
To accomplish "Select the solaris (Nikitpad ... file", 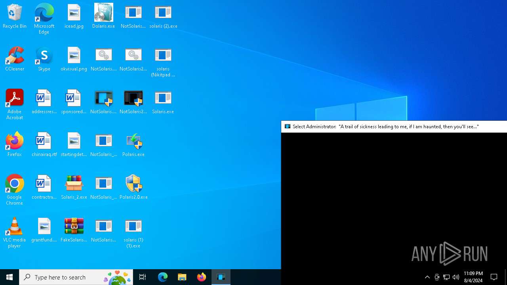I will point(163,62).
